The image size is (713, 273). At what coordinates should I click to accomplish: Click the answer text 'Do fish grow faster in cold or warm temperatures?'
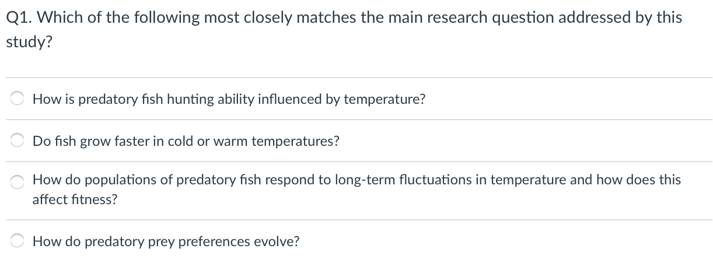tap(186, 141)
